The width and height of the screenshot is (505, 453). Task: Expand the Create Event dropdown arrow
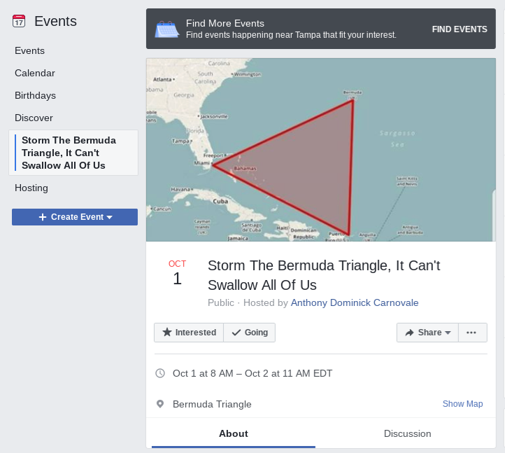(110, 217)
